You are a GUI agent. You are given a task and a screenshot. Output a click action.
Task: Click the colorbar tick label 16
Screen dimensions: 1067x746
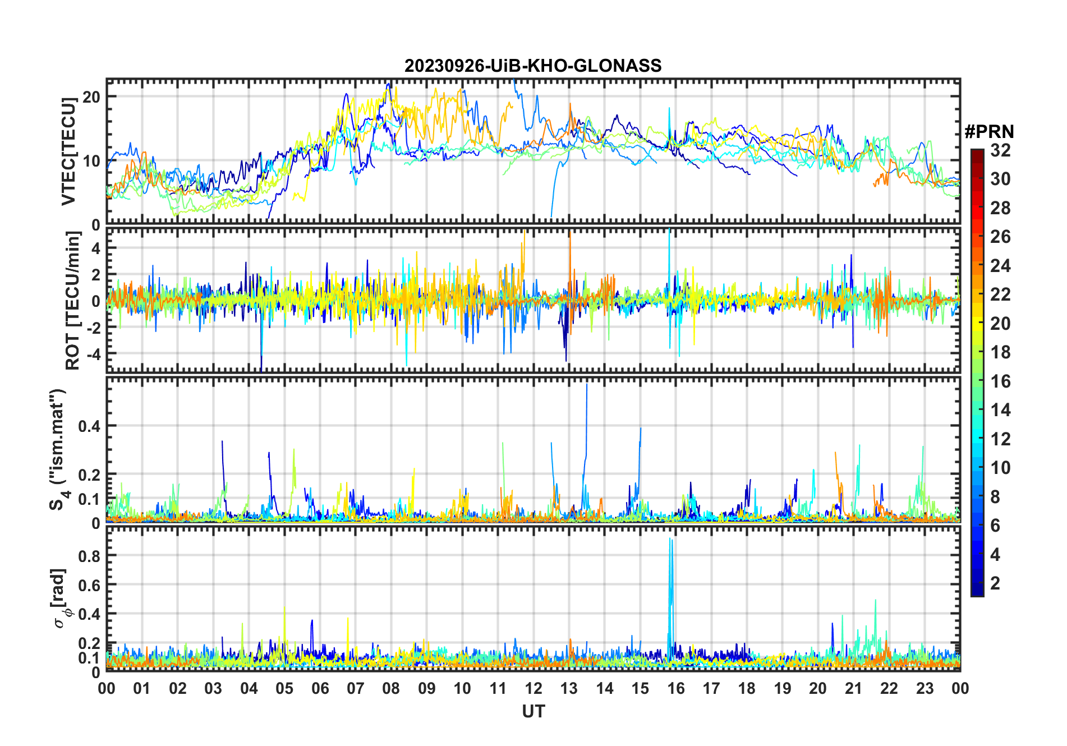[1000, 381]
